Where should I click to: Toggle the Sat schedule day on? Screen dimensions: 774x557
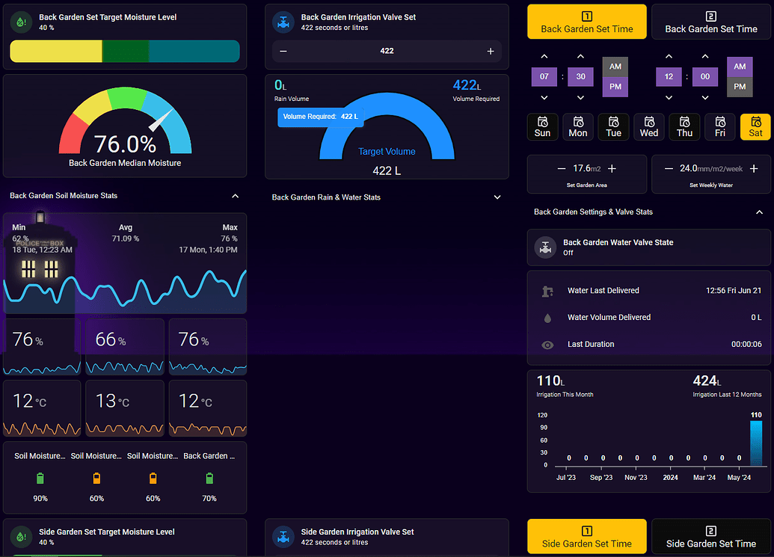coord(755,127)
